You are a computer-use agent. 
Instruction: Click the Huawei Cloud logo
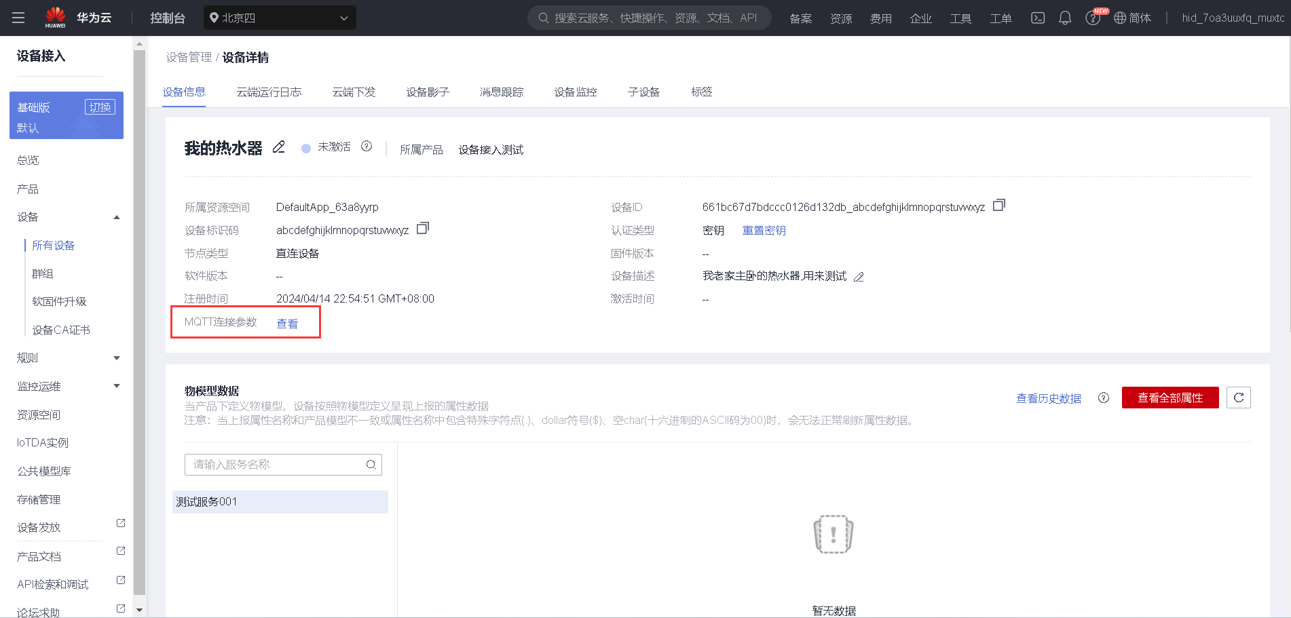(77, 18)
